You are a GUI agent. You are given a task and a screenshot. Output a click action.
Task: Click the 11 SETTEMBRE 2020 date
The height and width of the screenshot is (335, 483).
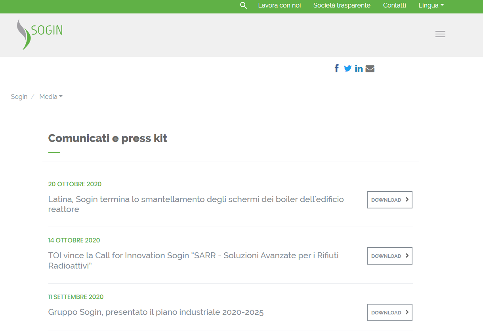tap(76, 297)
